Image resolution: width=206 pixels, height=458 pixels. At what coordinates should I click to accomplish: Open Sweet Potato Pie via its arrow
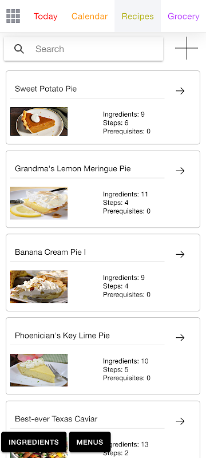[x=180, y=91]
